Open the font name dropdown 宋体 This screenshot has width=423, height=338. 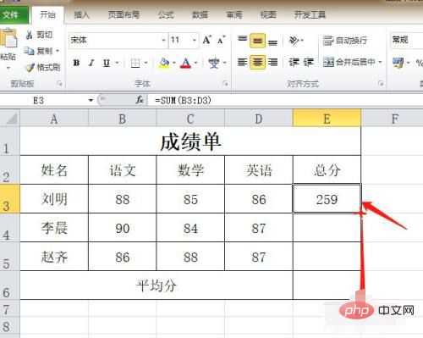pyautogui.click(x=163, y=40)
